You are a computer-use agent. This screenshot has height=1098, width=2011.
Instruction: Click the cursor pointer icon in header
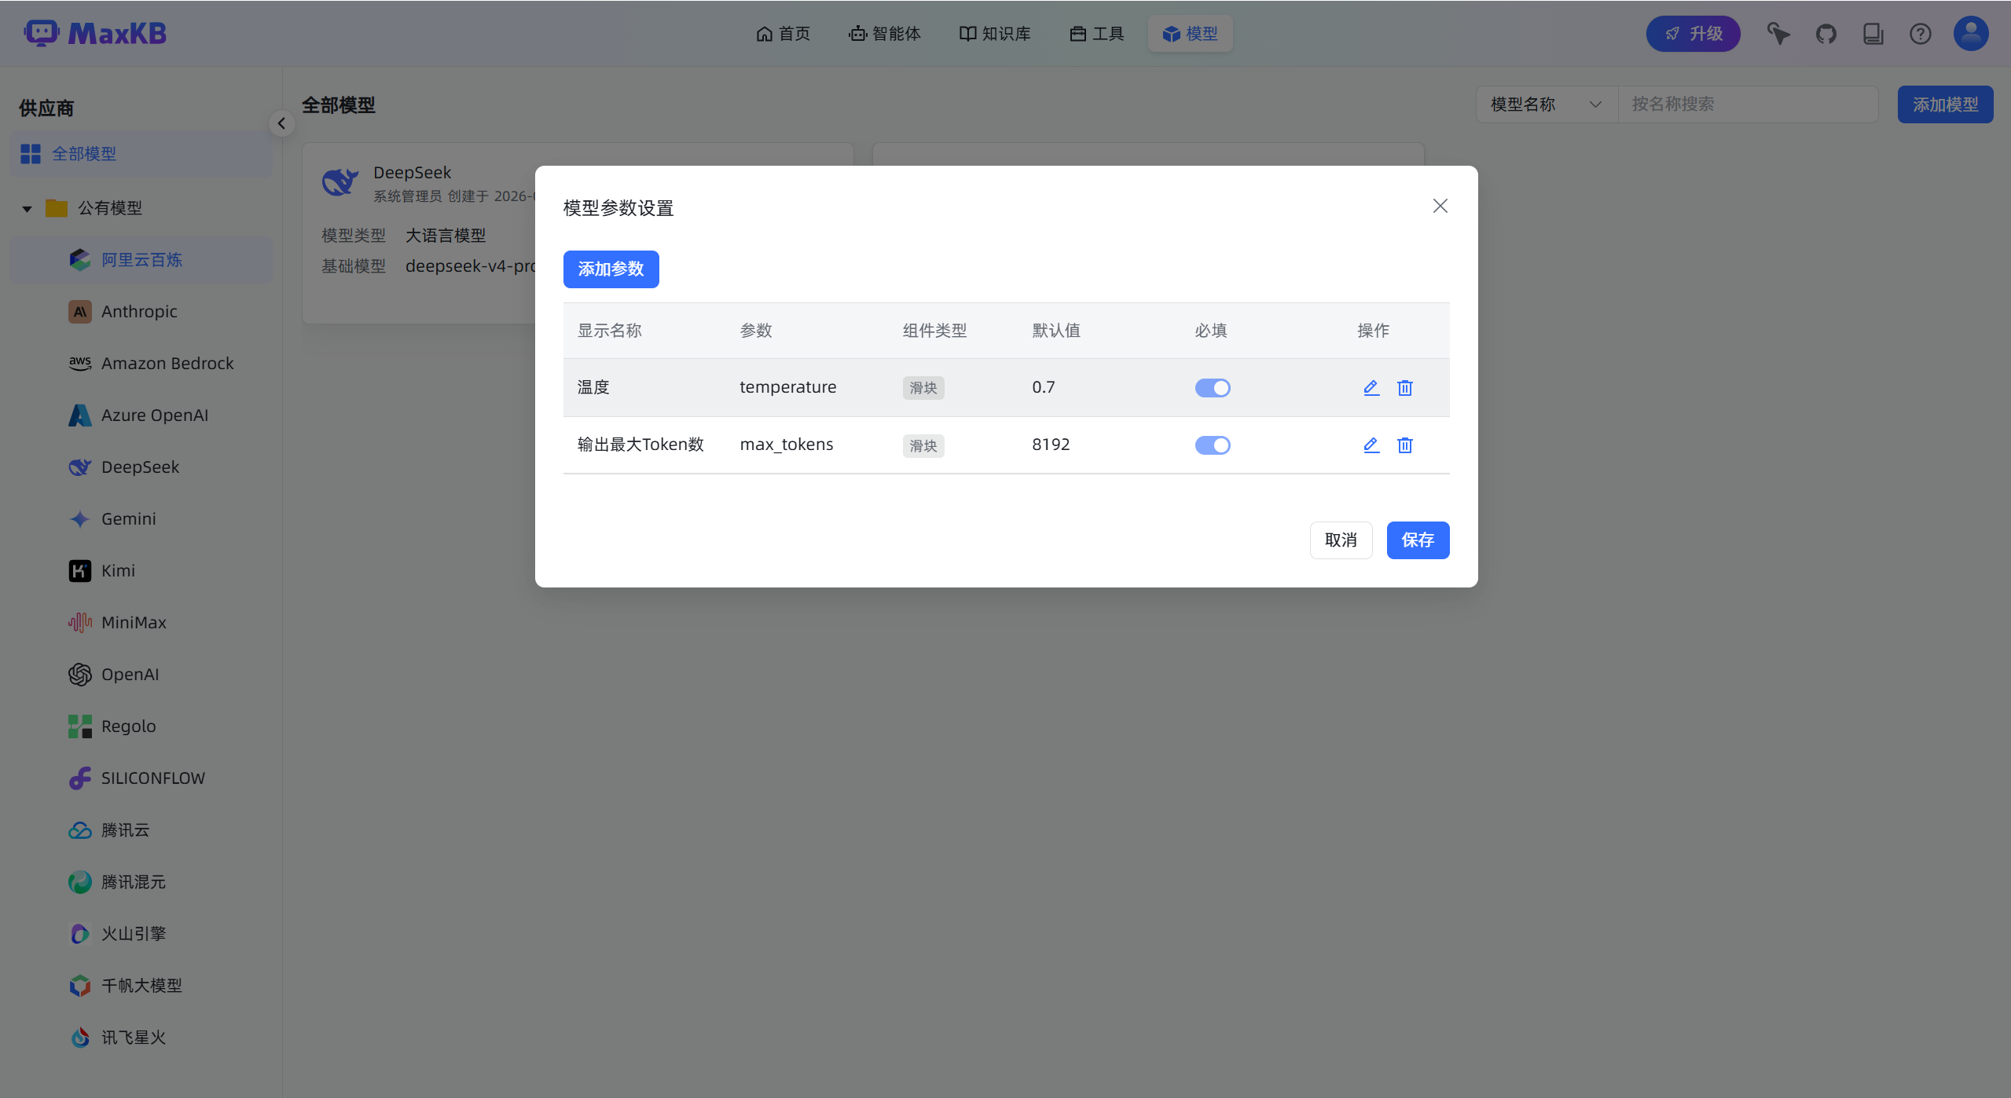click(x=1778, y=34)
